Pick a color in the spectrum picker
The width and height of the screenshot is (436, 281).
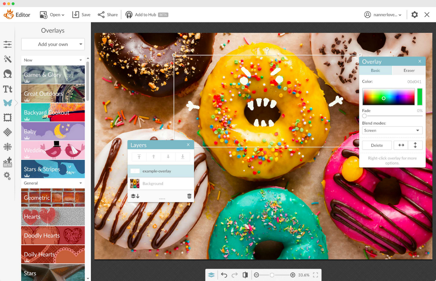(388, 96)
